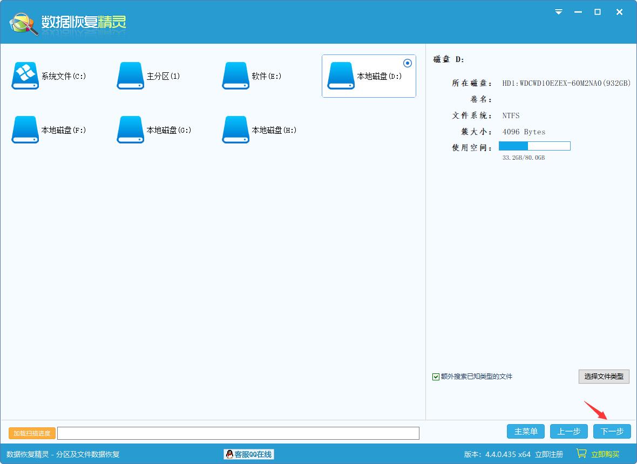Image resolution: width=637 pixels, height=464 pixels.
Task: Click the 使用空间 usage bar
Action: point(534,146)
